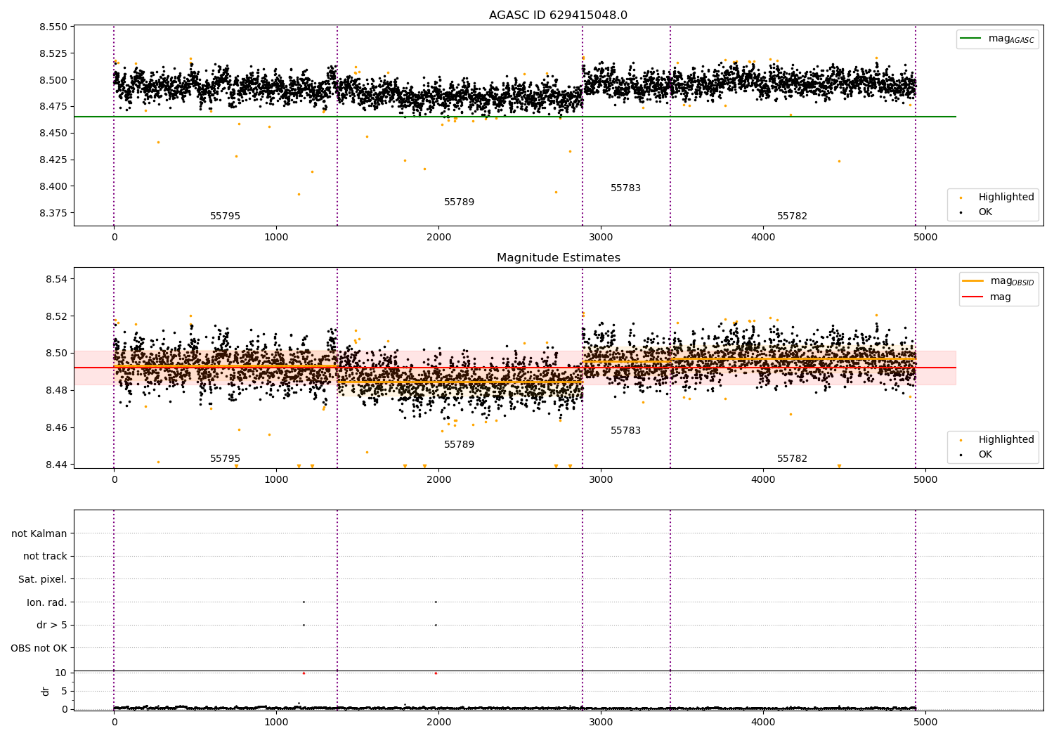
Task: Click OBSID label 55782 in the top plot
Action: (792, 216)
